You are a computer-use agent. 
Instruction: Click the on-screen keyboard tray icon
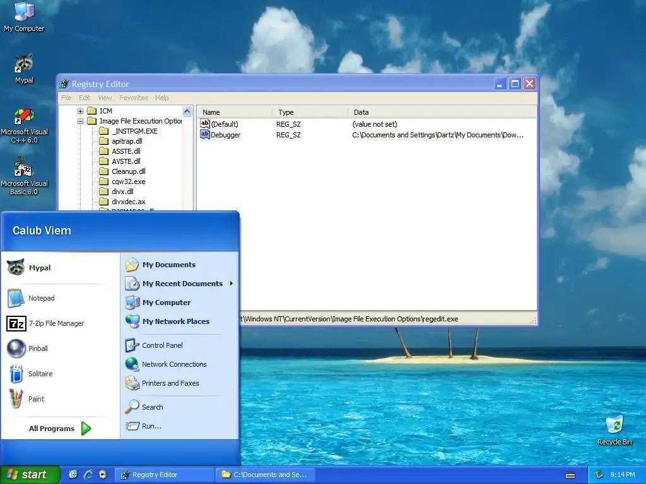coord(570,475)
